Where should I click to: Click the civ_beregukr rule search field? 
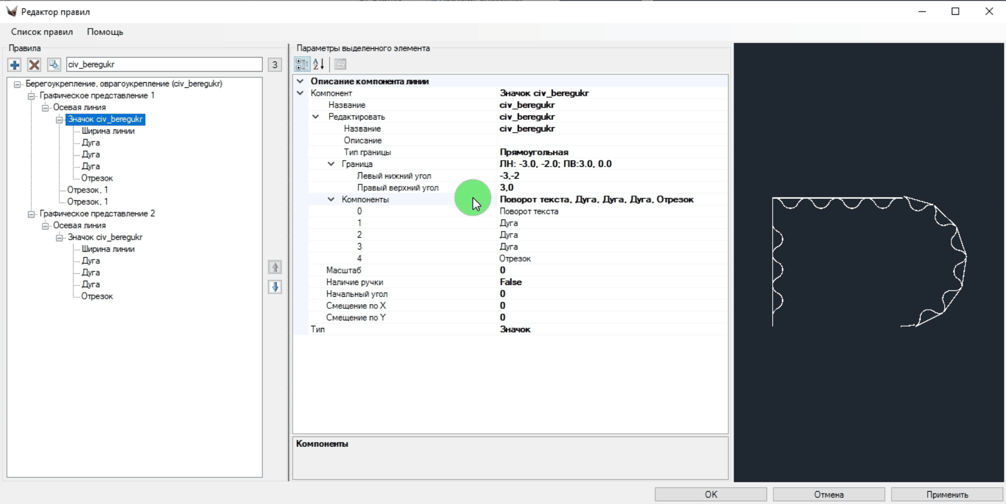pyautogui.click(x=164, y=65)
